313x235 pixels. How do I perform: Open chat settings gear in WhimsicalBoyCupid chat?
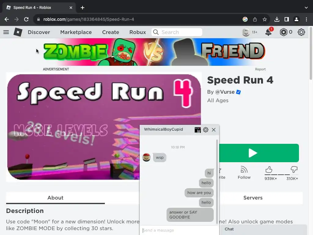(206, 130)
